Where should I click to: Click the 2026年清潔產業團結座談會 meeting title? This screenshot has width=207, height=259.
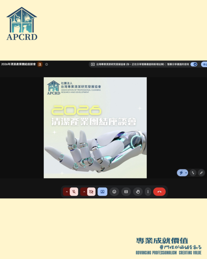(18, 64)
